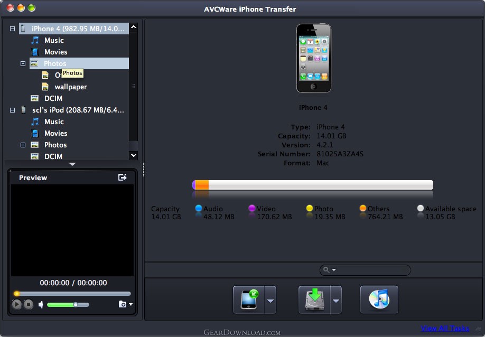
Task: Click the film icon beside iPhone 4 Movies
Action: click(35, 52)
